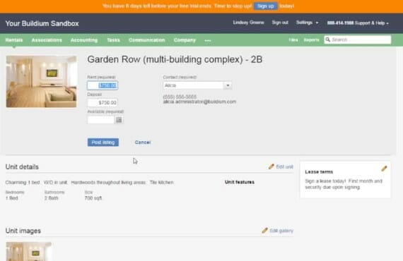Click the 1 Bed value
The image size is (403, 261).
tap(12, 198)
